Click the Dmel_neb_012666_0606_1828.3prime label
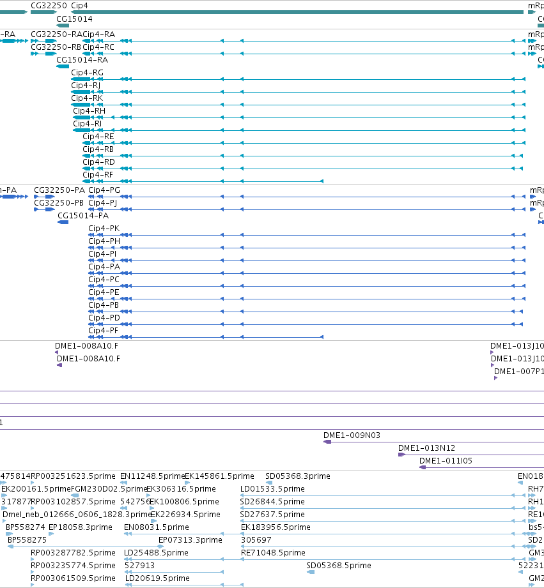This screenshot has height=588, width=544. pyautogui.click(x=77, y=515)
